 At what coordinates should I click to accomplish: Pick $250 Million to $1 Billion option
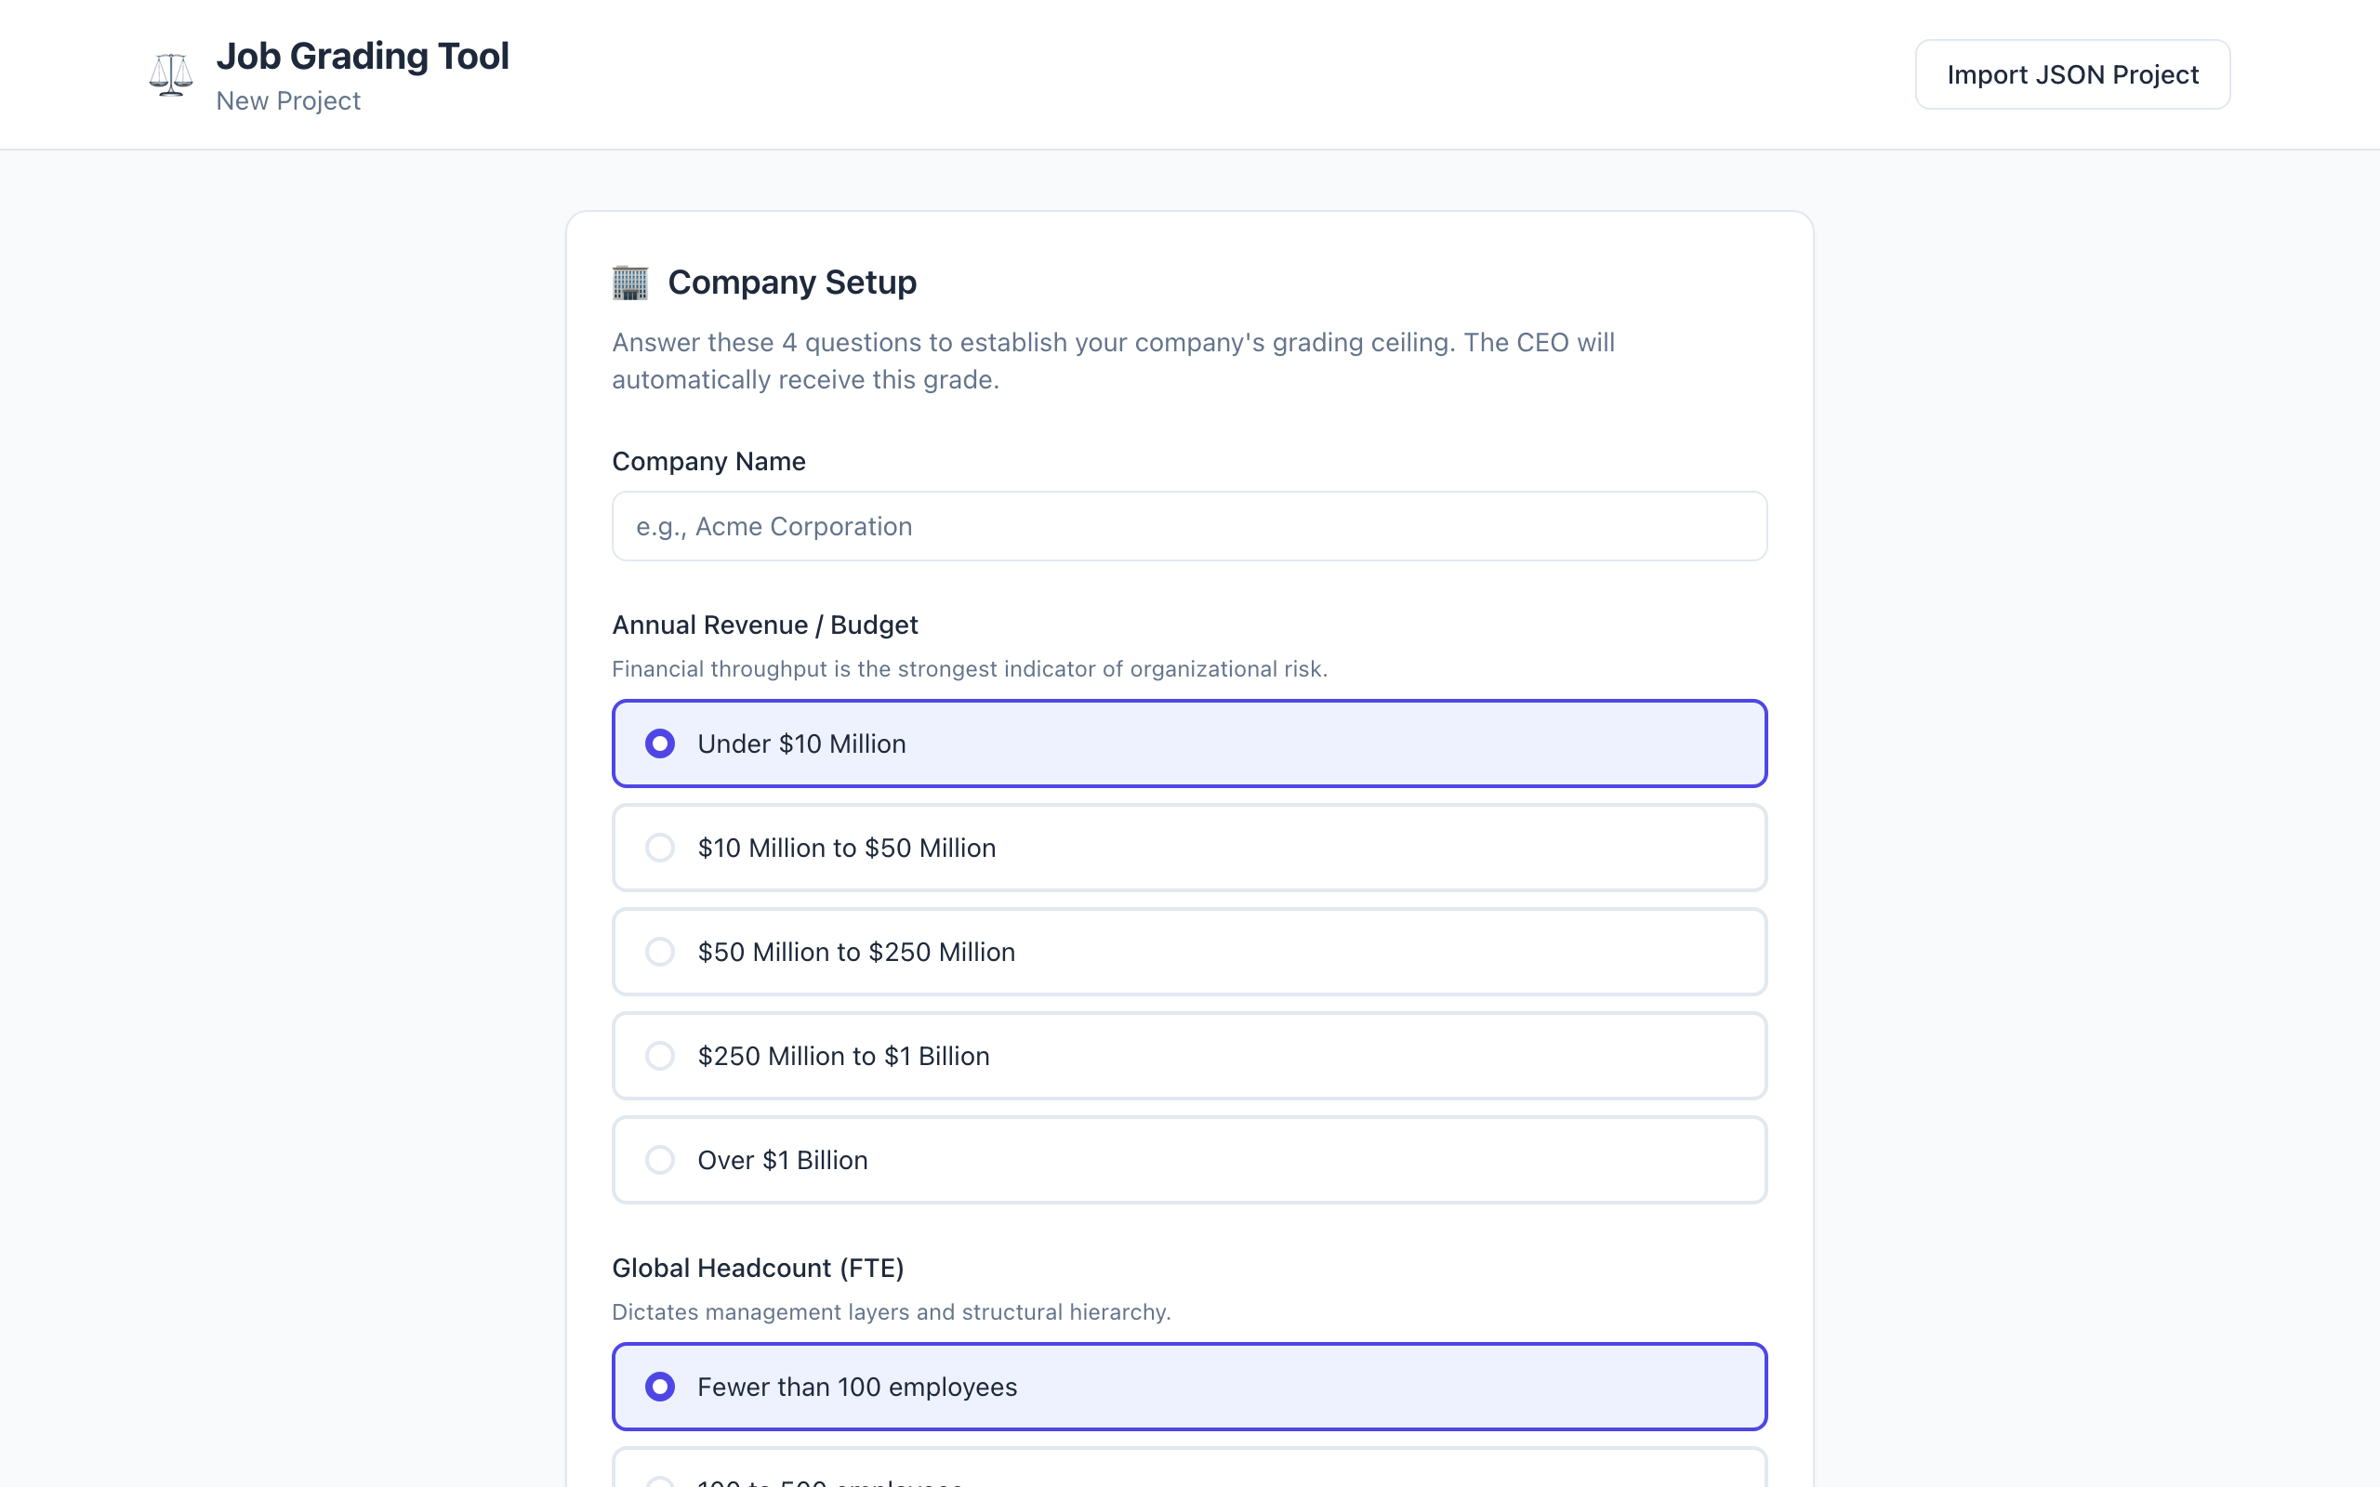[1189, 1057]
